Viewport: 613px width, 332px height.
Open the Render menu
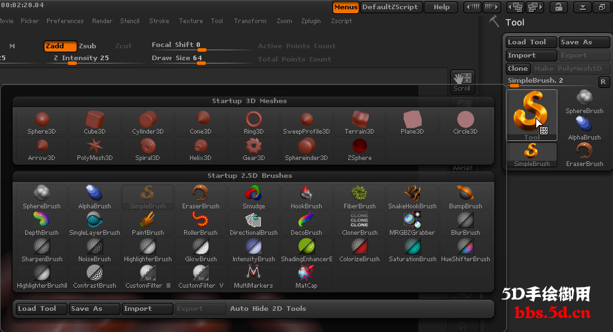click(x=102, y=21)
